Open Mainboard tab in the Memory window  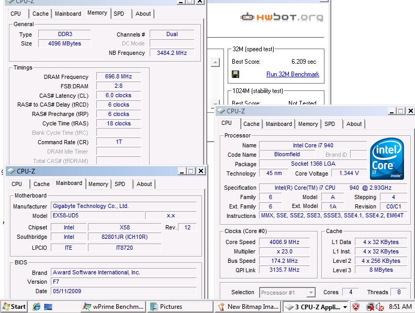click(x=68, y=14)
